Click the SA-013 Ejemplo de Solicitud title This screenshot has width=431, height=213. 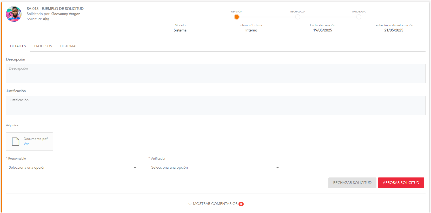point(55,9)
